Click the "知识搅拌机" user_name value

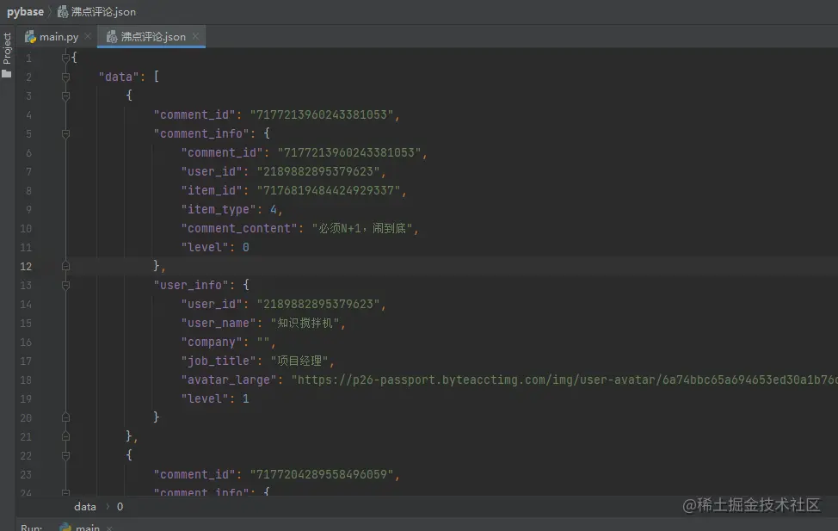pos(305,323)
